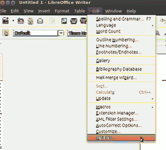Click the Default paragraph style field
This screenshot has width=166, height=150.
click(x=35, y=33)
